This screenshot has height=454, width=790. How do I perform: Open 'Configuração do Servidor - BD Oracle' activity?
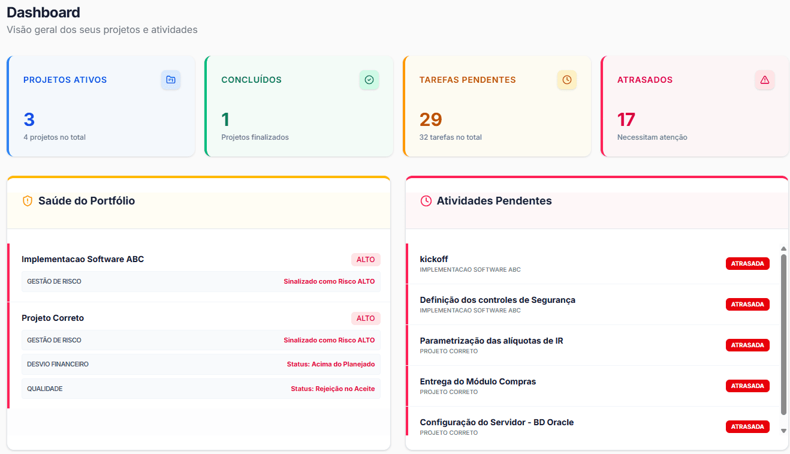tap(497, 422)
